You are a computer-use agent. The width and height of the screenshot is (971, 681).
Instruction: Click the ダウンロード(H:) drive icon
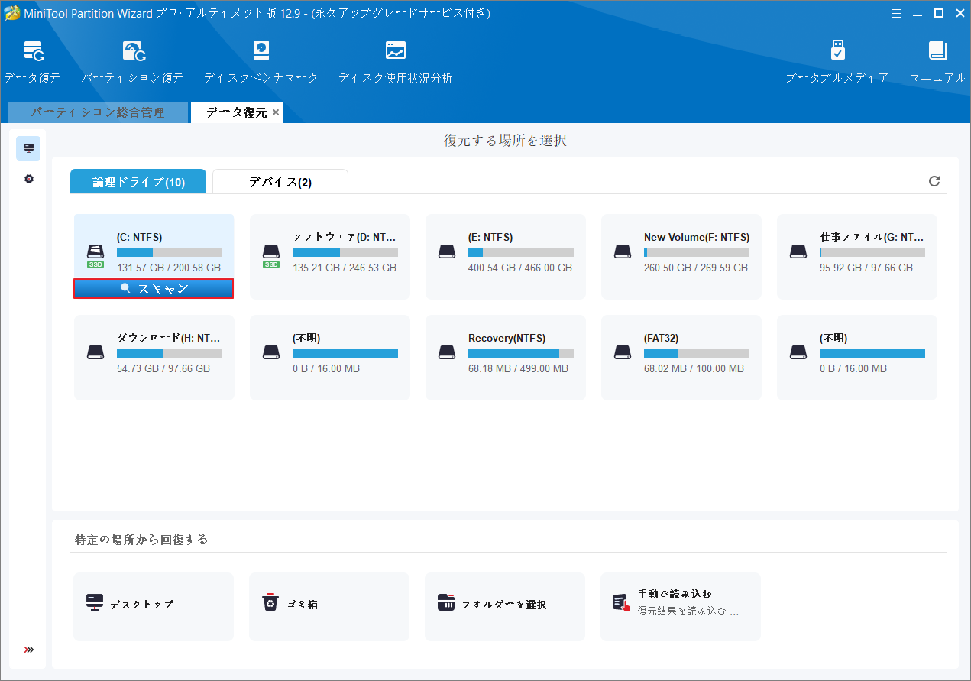(95, 352)
